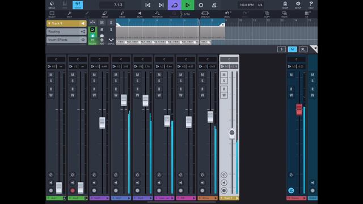Arm recording on mixer channel 7

(180, 190)
